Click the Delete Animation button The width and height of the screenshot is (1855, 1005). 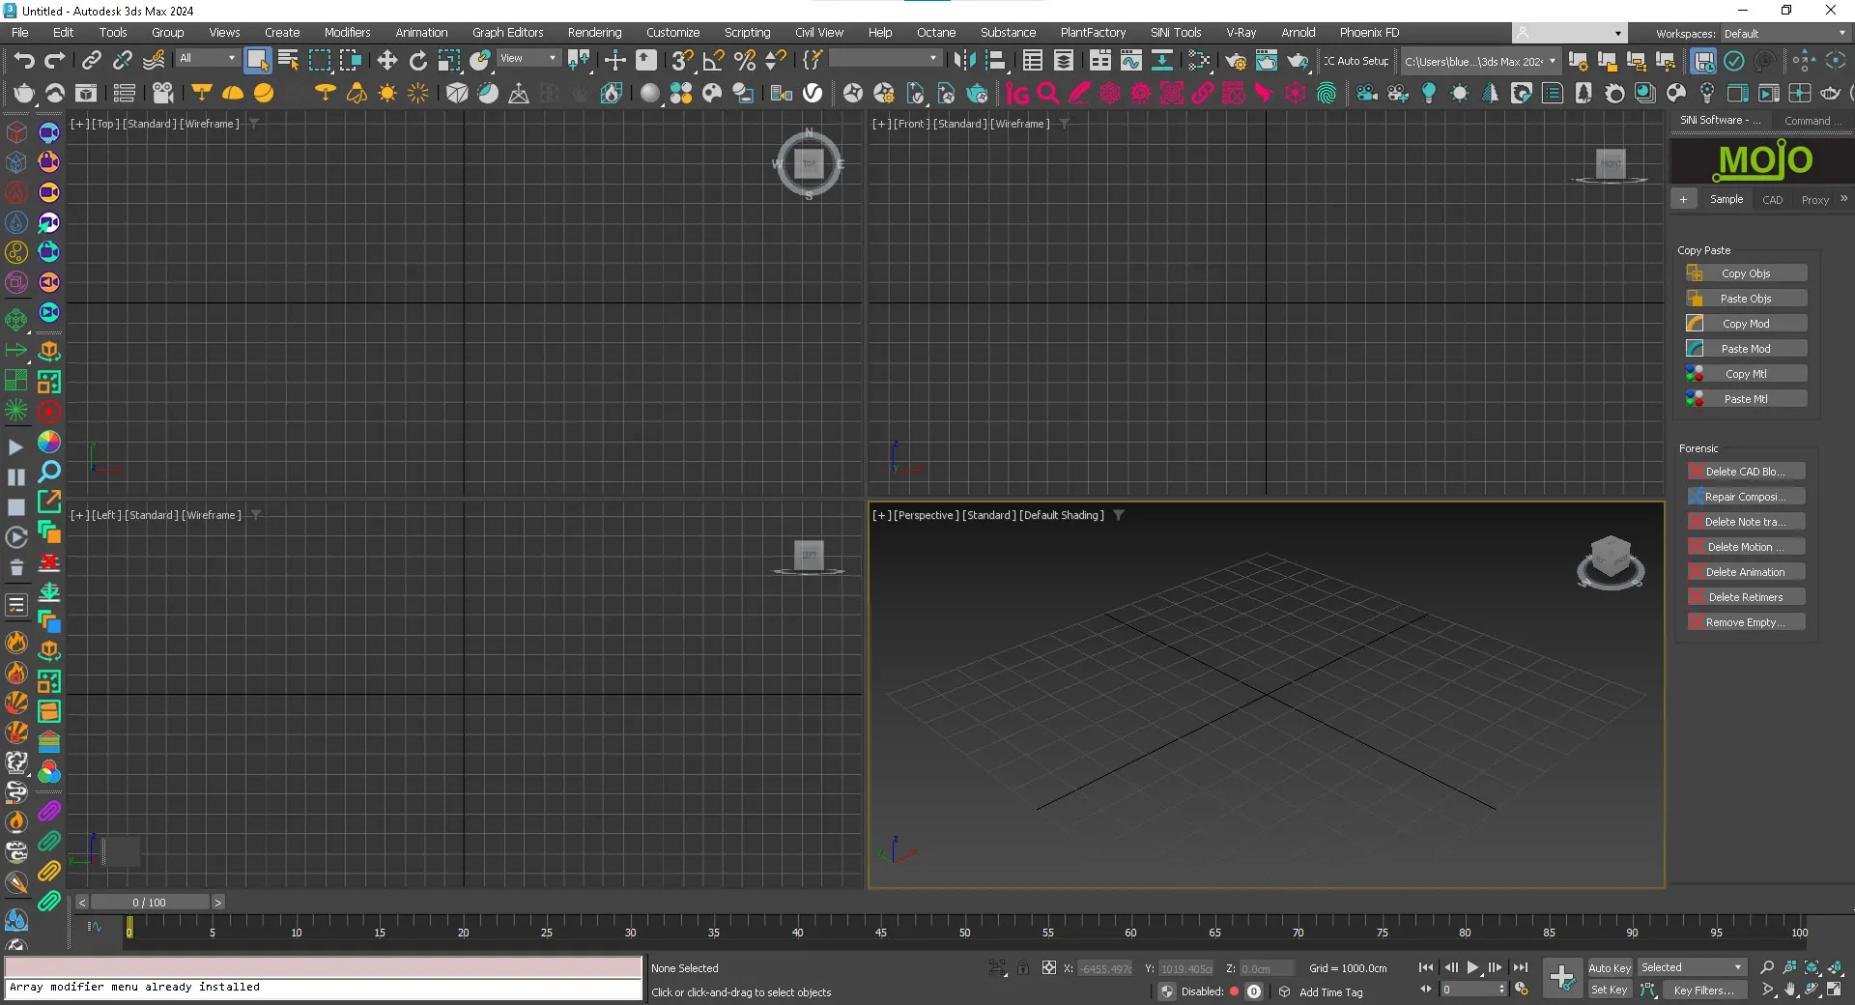coord(1746,572)
